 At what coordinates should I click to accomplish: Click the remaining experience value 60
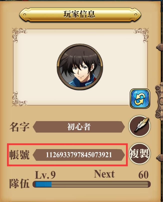[x=143, y=175]
